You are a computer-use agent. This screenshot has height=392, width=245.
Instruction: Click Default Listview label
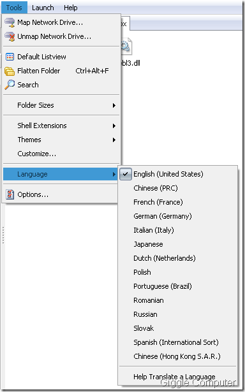pyautogui.click(x=41, y=57)
